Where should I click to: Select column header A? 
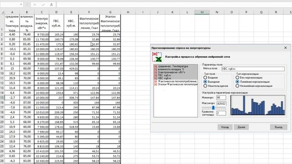12,12
